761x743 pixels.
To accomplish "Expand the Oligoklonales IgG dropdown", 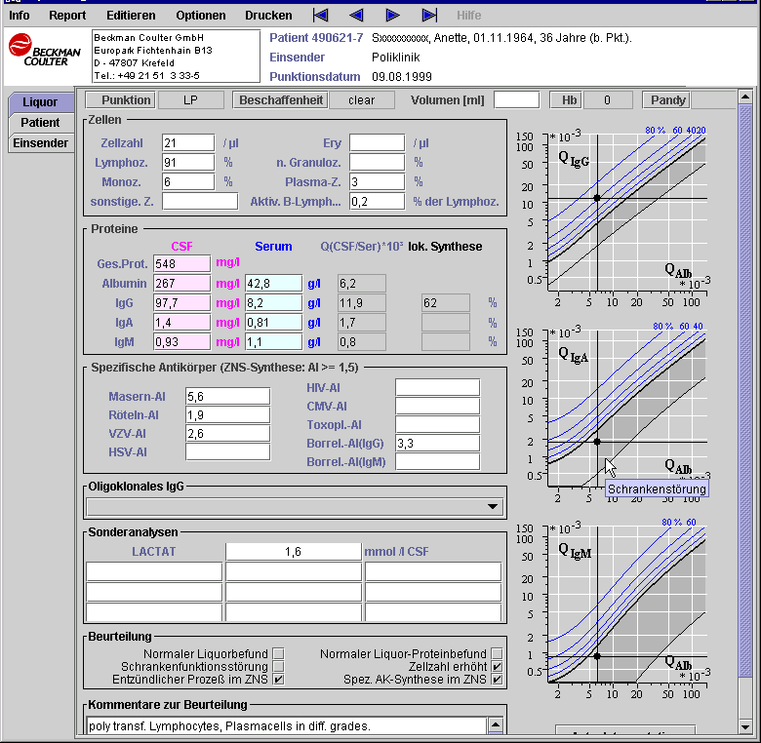I will pyautogui.click(x=491, y=506).
